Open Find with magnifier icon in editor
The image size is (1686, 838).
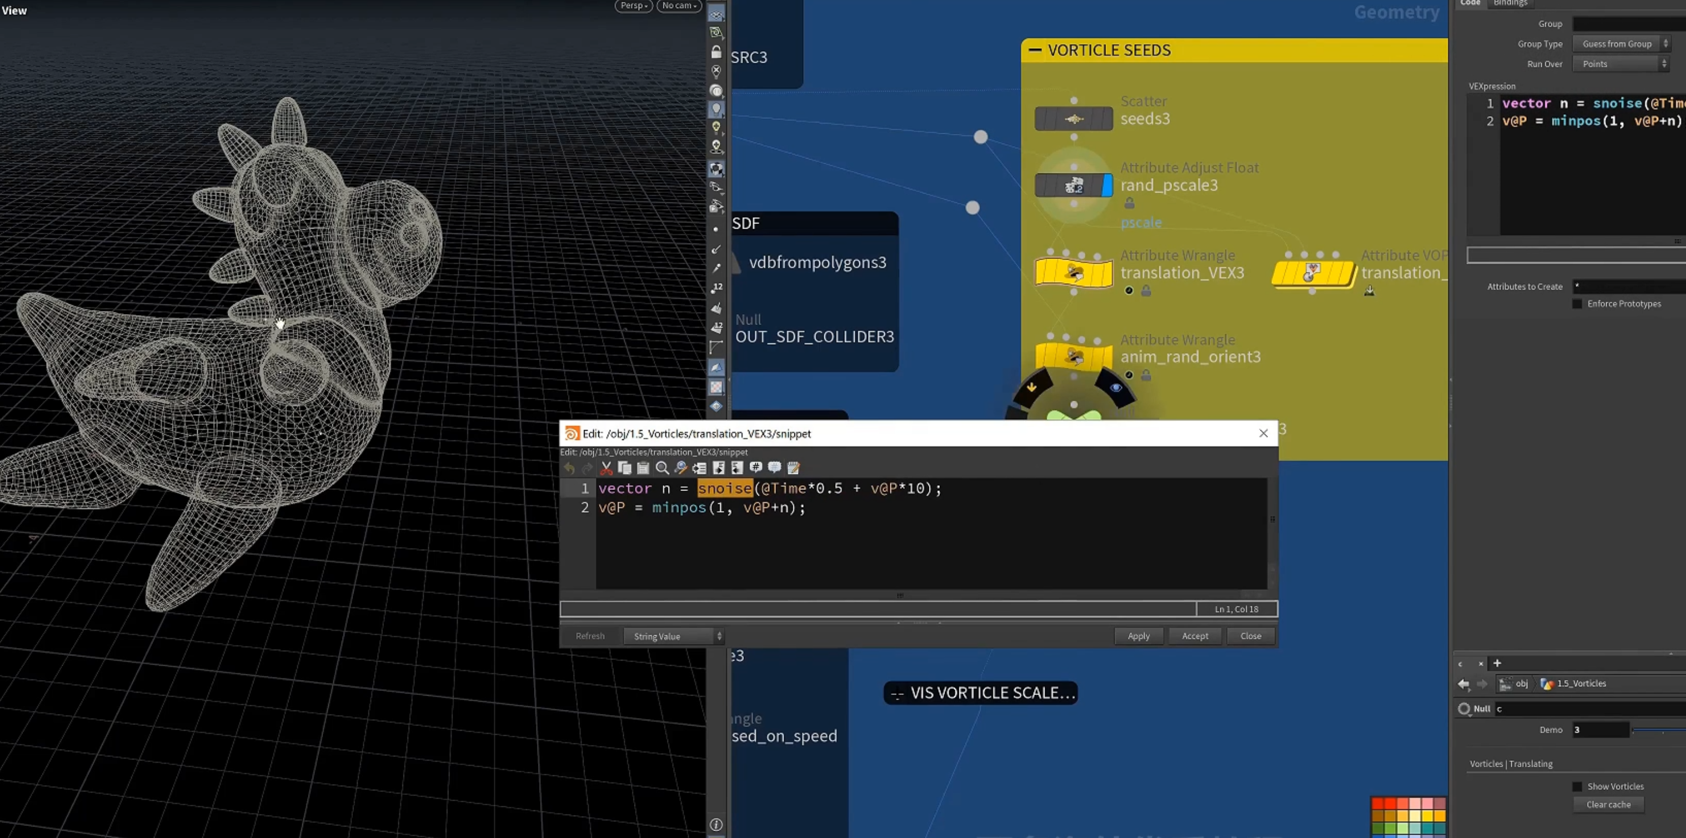[662, 468]
